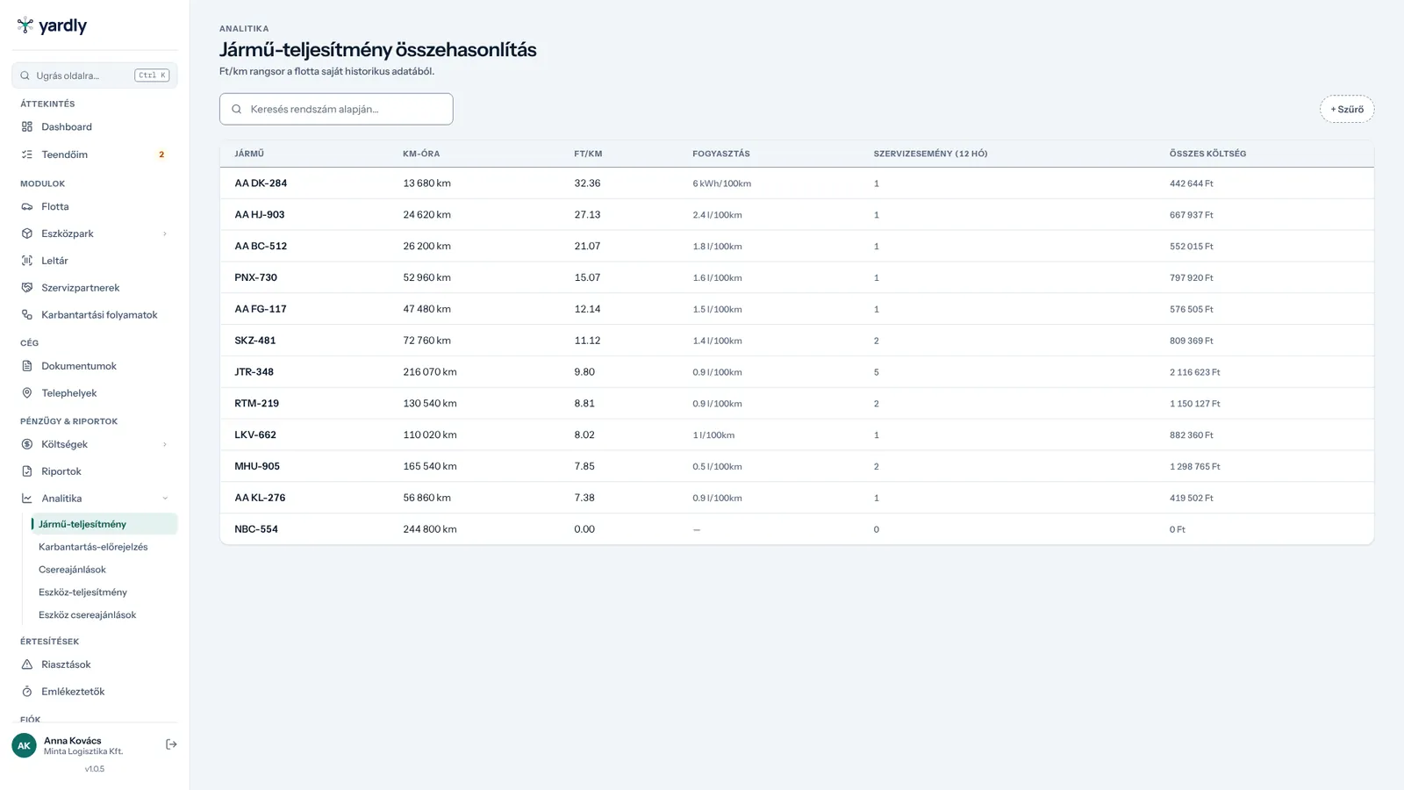Open the Dashboard icon in sidebar
The width and height of the screenshot is (1404, 790).
pyautogui.click(x=27, y=126)
